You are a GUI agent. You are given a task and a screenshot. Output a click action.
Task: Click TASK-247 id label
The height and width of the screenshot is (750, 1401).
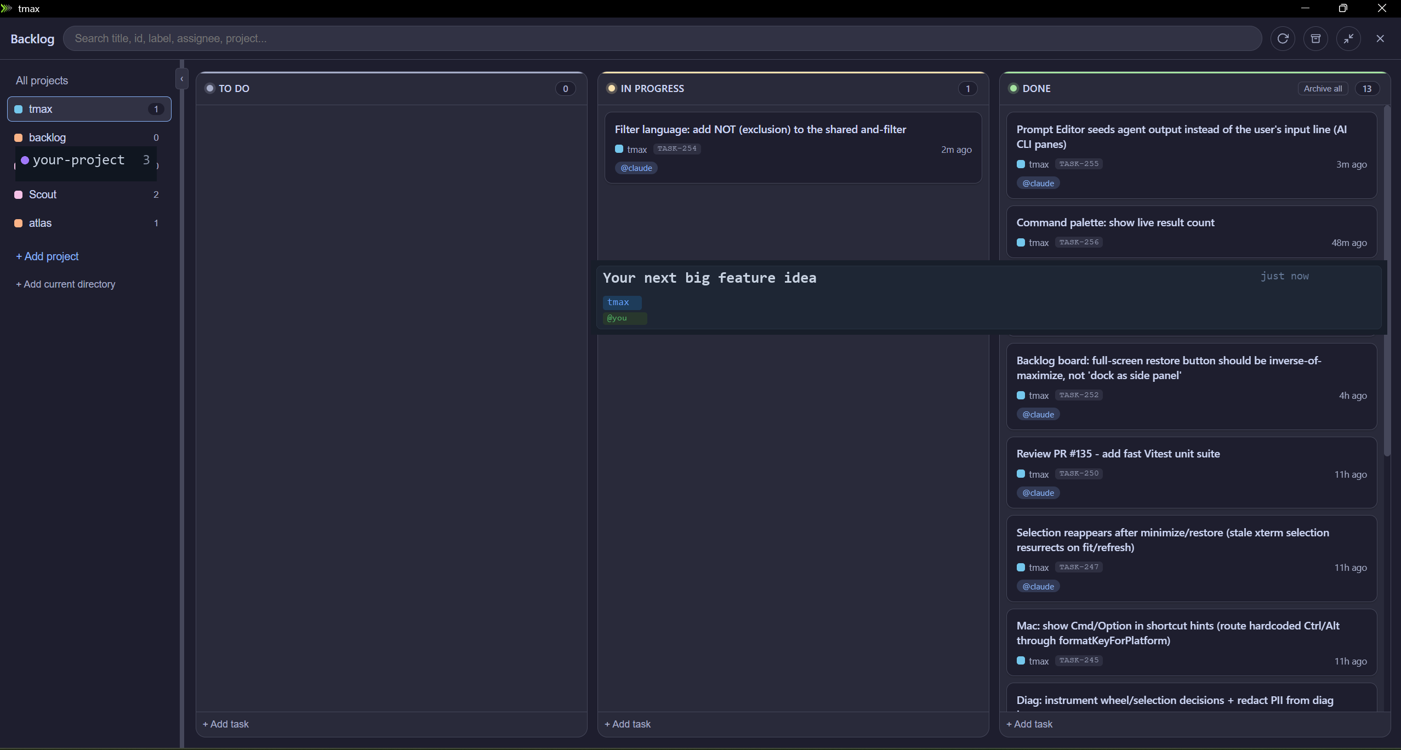coord(1079,567)
